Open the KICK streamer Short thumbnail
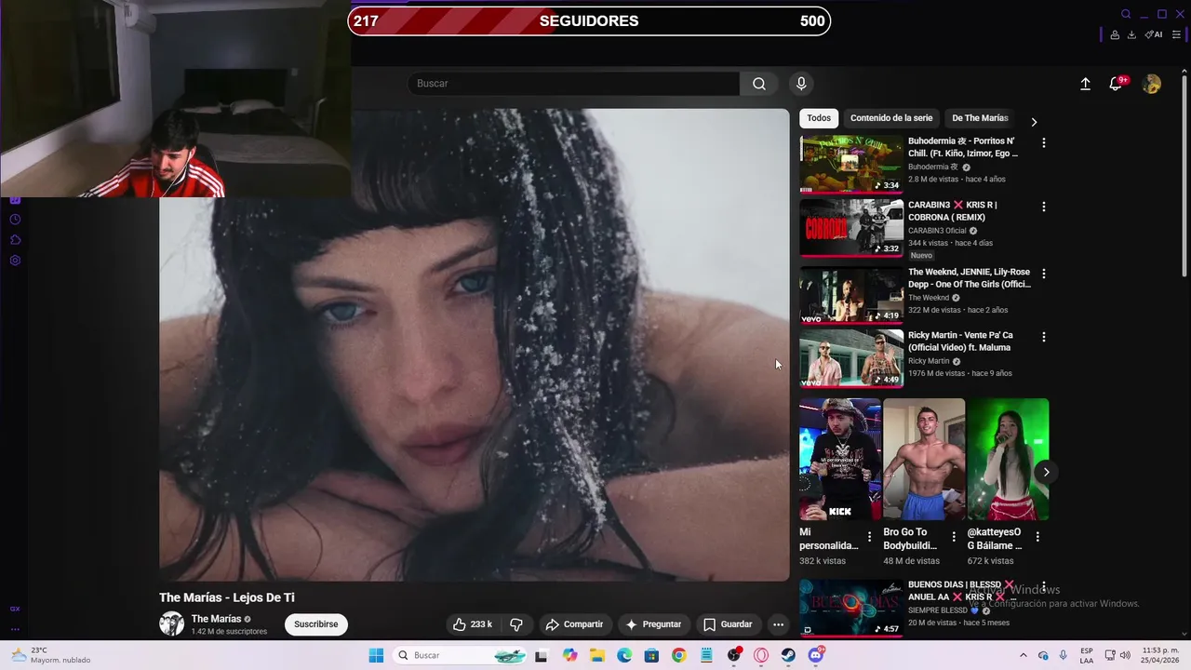 (840, 460)
